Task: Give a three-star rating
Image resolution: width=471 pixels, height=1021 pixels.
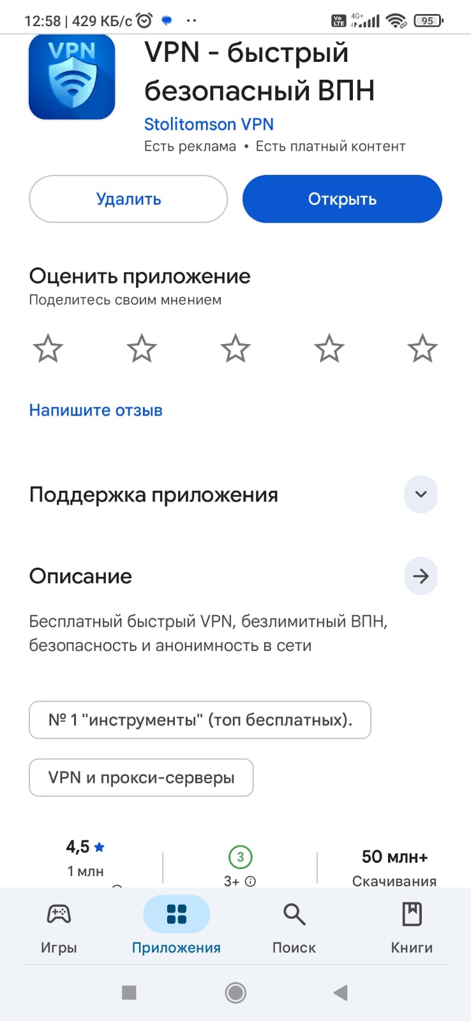Action: point(235,348)
